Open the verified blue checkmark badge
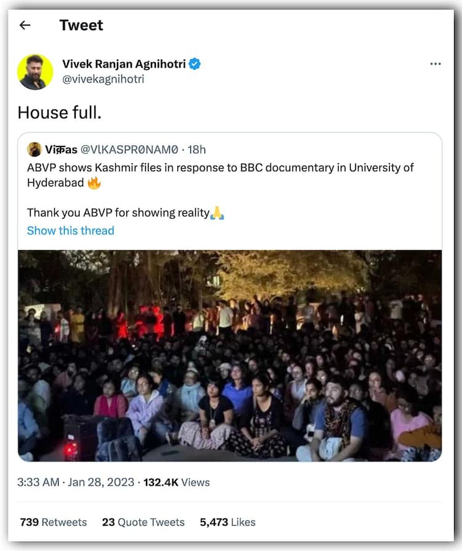This screenshot has width=462, height=551. point(196,63)
